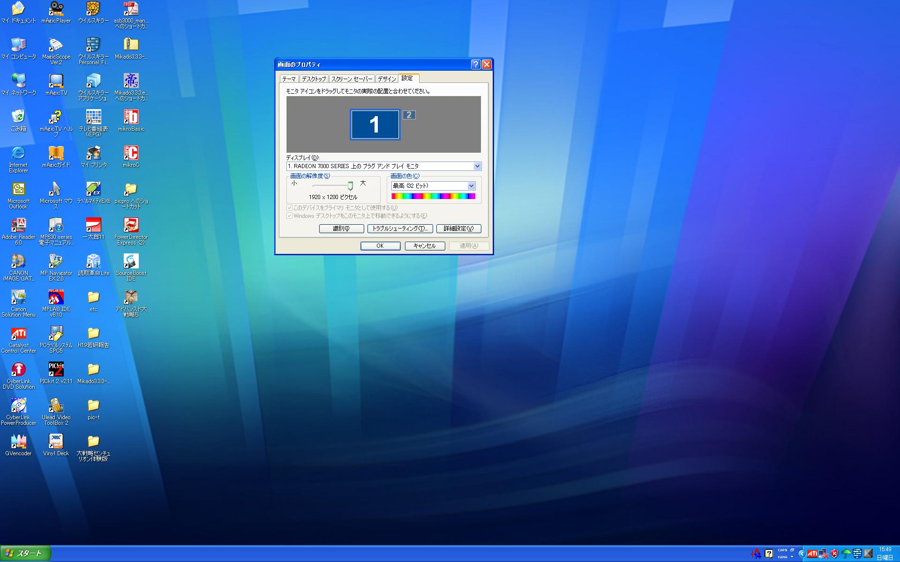Open the SourceBoost IDE shortcut
900x562 pixels.
[x=131, y=261]
